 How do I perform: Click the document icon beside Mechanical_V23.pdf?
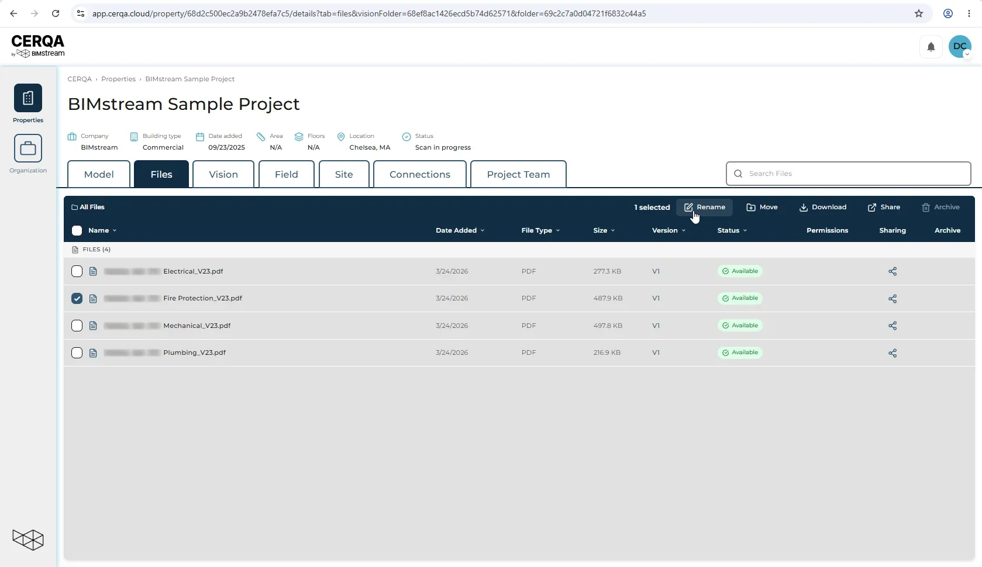tap(93, 326)
